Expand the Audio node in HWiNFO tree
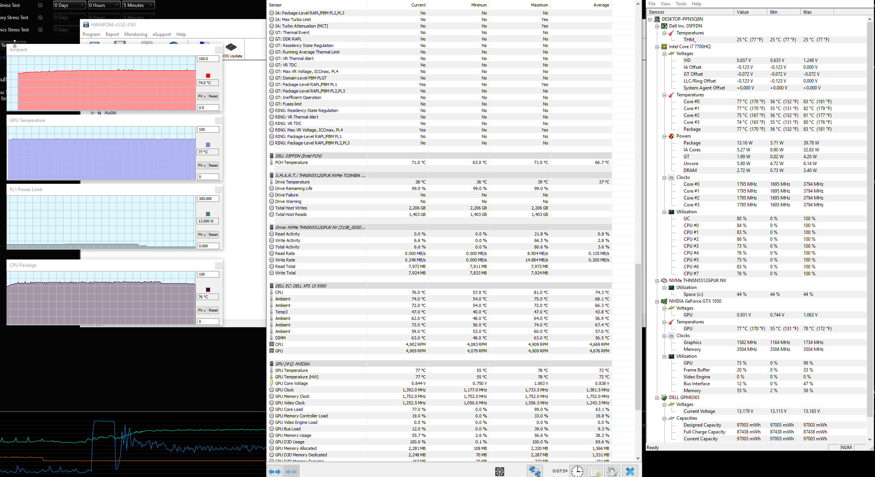The height and width of the screenshot is (477, 875). (92, 113)
